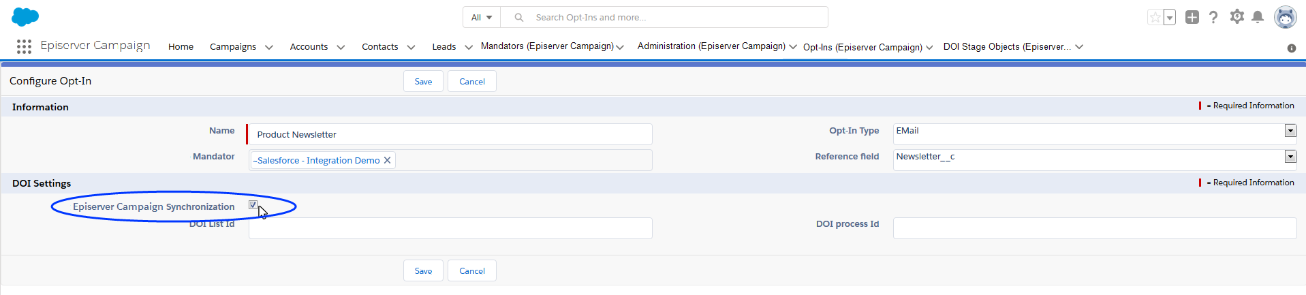The height and width of the screenshot is (295, 1306).
Task: Open Administration (Episerver Campaign) tab
Action: point(711,46)
